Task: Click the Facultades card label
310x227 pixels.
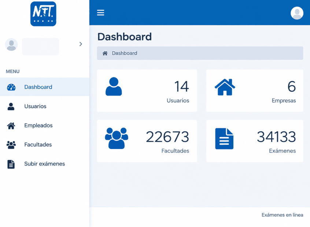Action: (175, 151)
